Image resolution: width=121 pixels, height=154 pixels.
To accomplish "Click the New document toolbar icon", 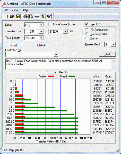I will [x=6, y=16].
